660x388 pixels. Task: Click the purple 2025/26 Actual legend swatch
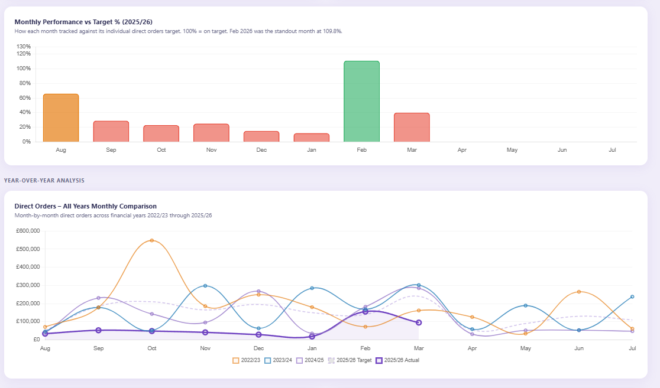(x=380, y=360)
